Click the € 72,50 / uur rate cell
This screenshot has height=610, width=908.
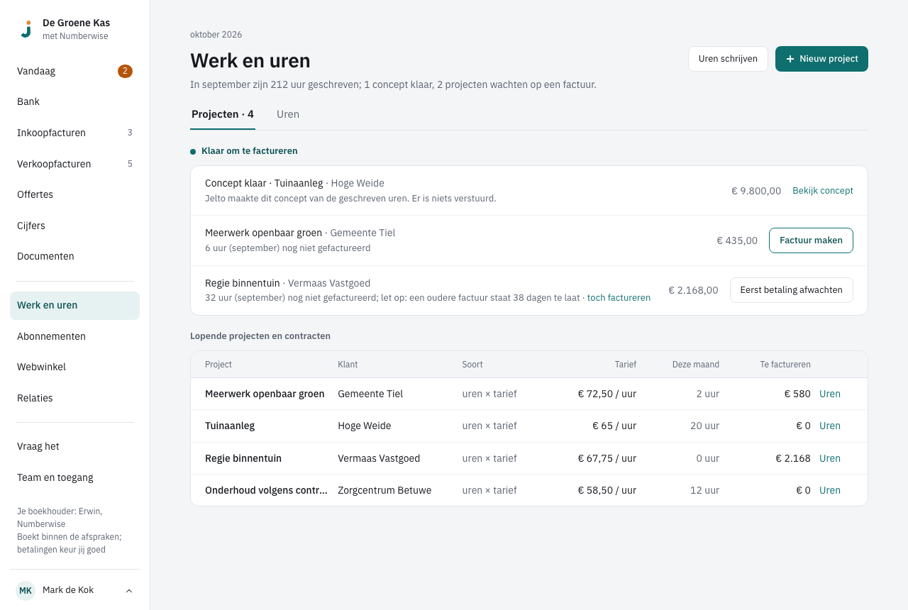(607, 394)
